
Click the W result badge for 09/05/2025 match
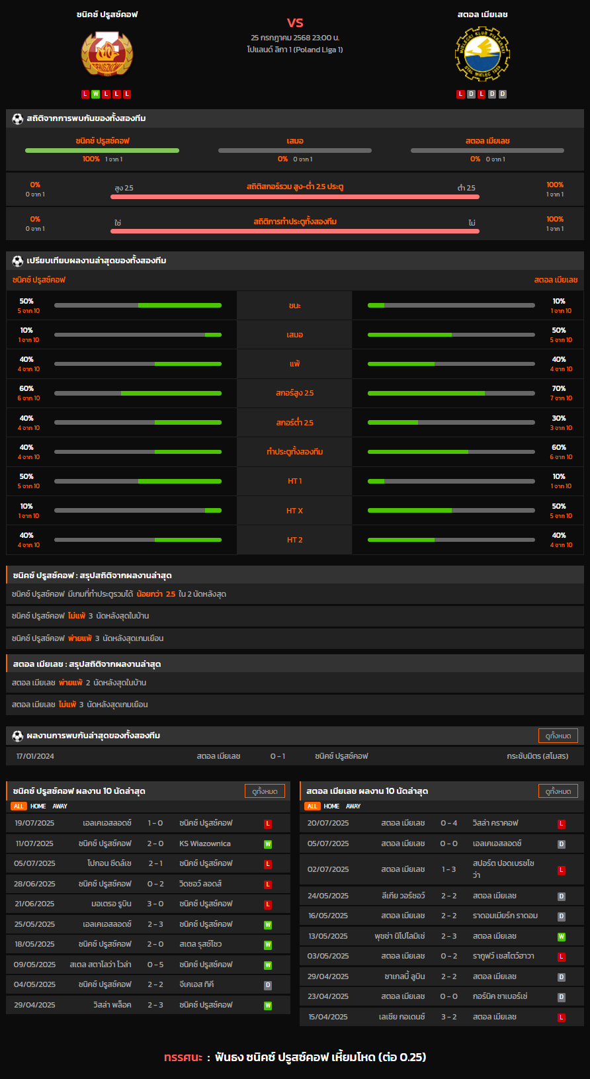pos(268,965)
